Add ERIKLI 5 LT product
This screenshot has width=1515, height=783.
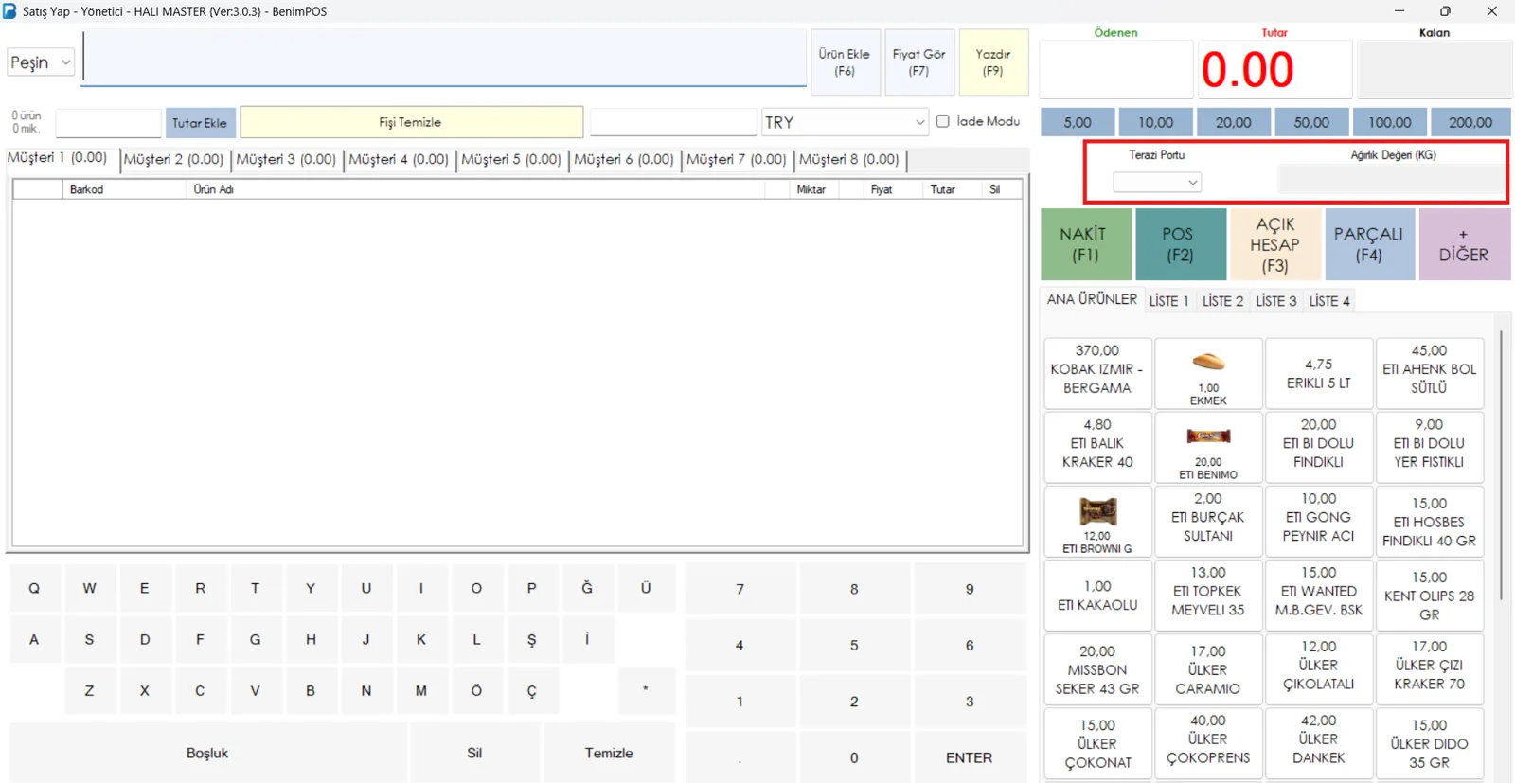[x=1318, y=373]
